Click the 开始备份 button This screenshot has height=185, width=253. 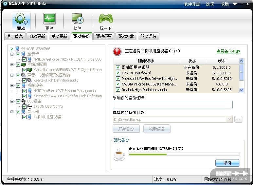126,129
